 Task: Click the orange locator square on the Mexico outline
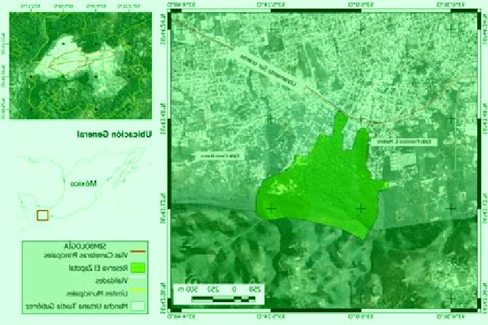[x=43, y=215]
